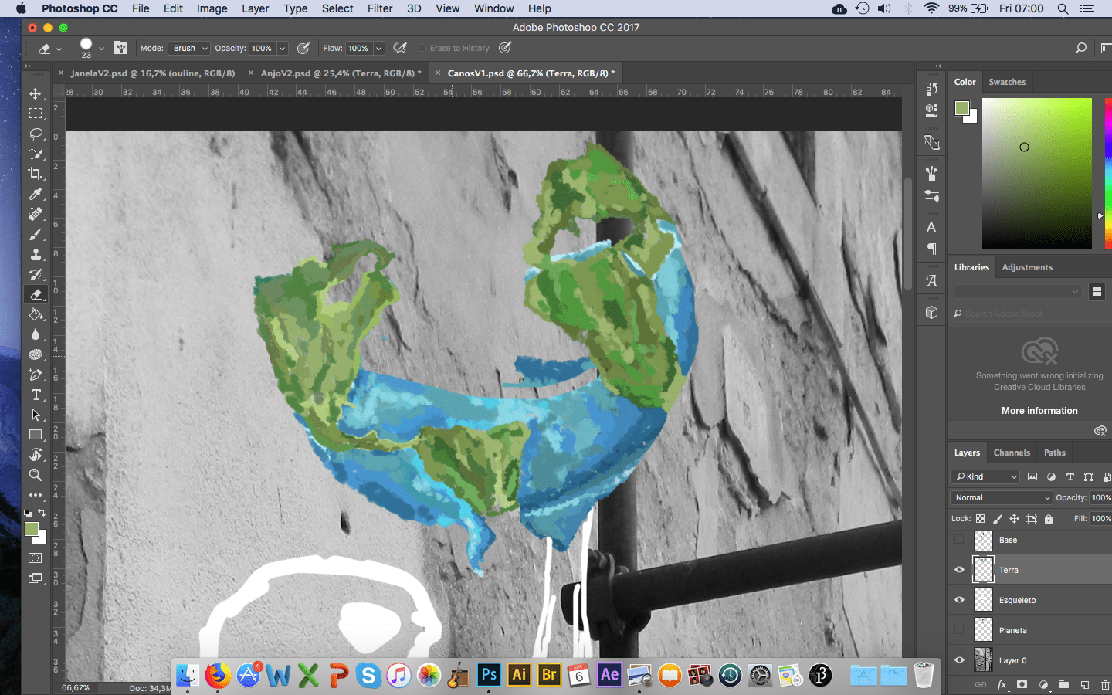Select the Zoom tool in toolbar
The width and height of the screenshot is (1112, 695).
point(36,475)
